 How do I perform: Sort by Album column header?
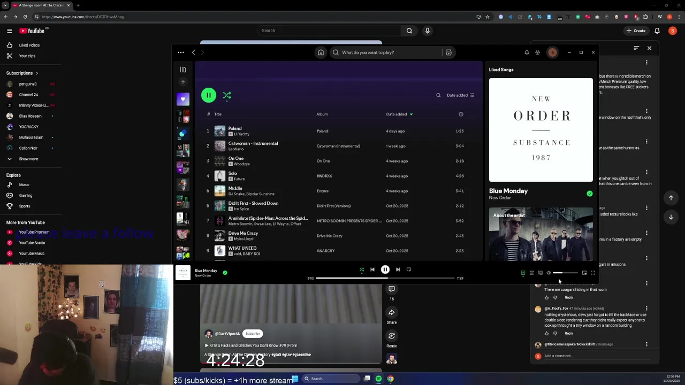click(x=322, y=114)
